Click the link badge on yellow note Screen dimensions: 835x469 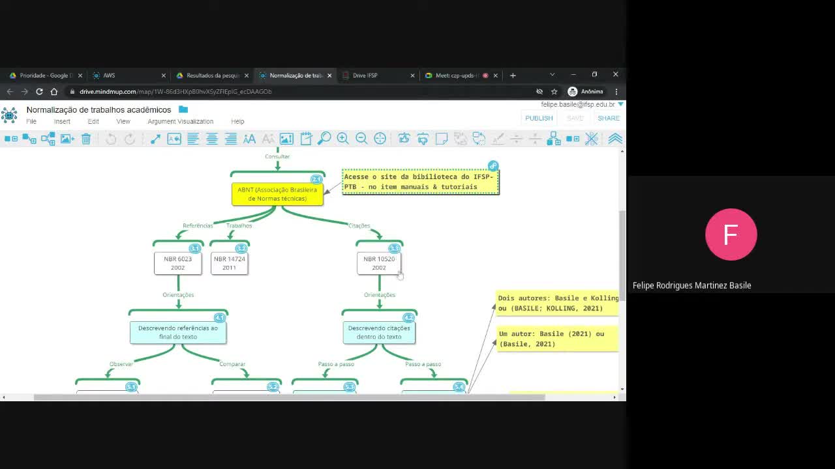click(493, 166)
